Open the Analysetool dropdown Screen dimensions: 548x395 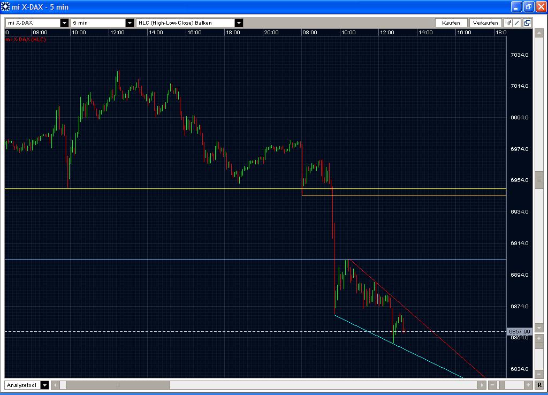[44, 384]
